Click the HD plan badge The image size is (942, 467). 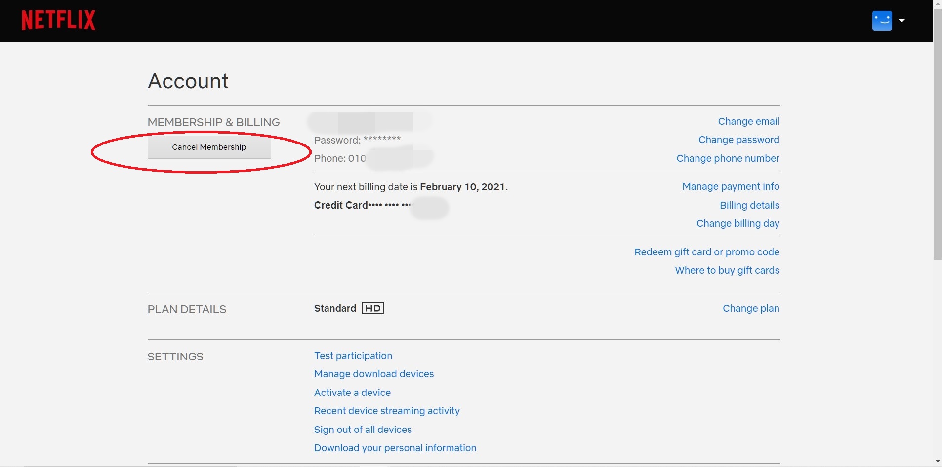[x=373, y=308]
